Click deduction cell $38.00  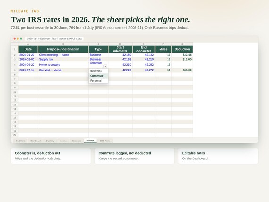pos(182,70)
